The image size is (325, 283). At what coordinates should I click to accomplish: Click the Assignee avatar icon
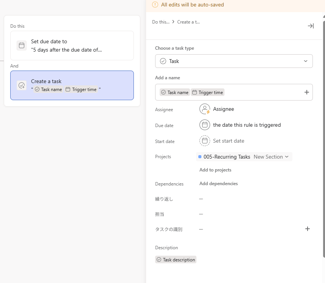205,109
